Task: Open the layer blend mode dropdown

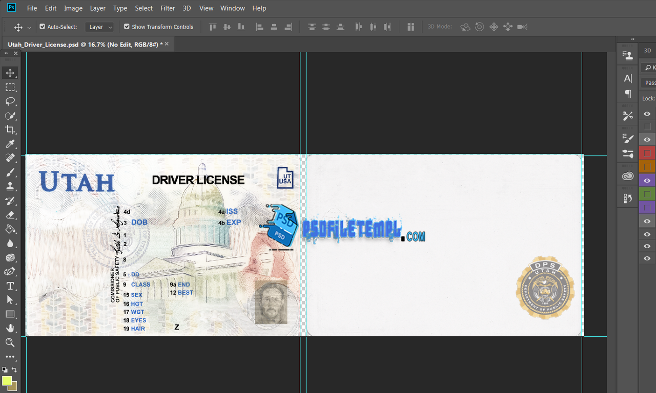Action: pos(649,82)
